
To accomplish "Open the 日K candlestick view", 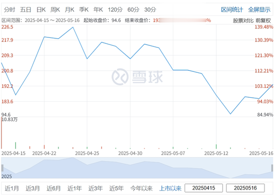I will coord(41,9).
